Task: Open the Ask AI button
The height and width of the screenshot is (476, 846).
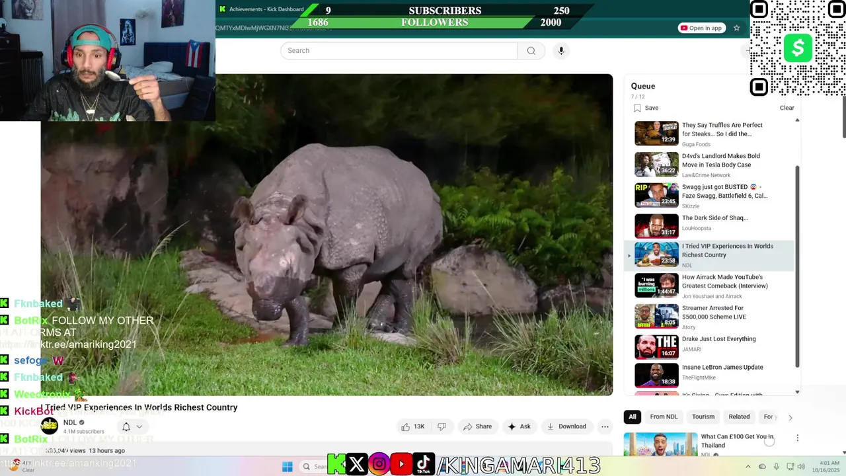Action: point(519,426)
